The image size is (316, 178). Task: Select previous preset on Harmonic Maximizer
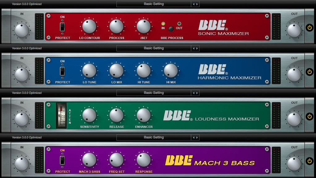[194, 49]
